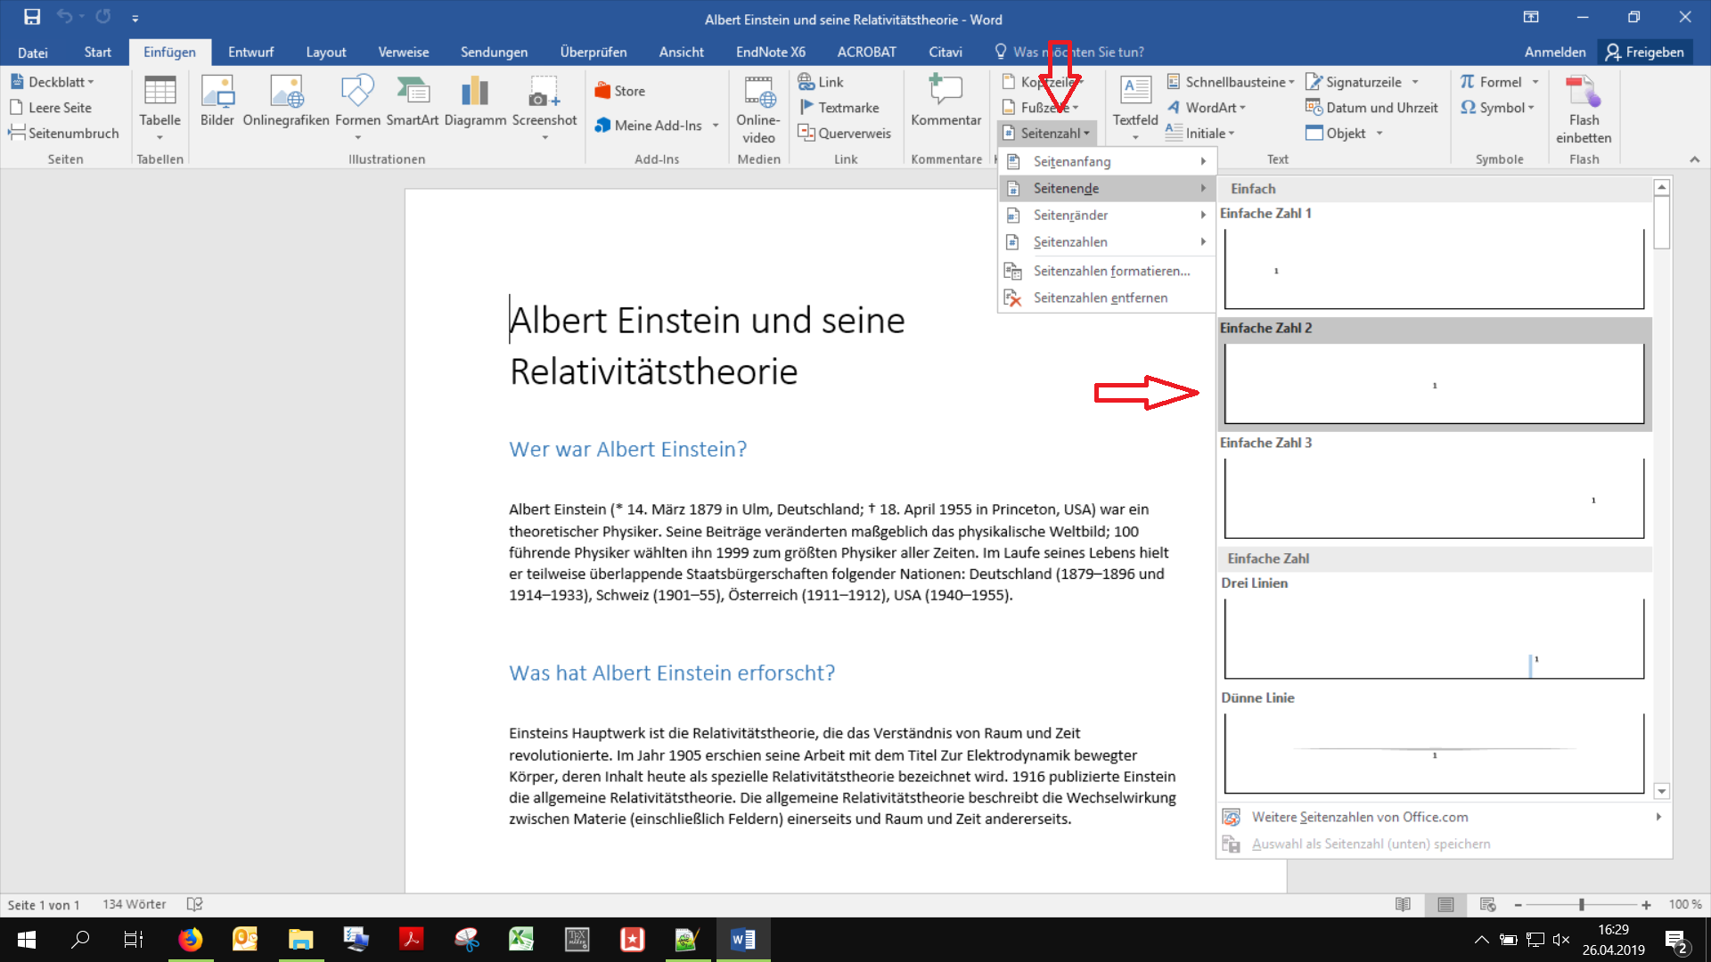1711x962 pixels.
Task: Open the Layout ribbon tab
Action: point(325,52)
